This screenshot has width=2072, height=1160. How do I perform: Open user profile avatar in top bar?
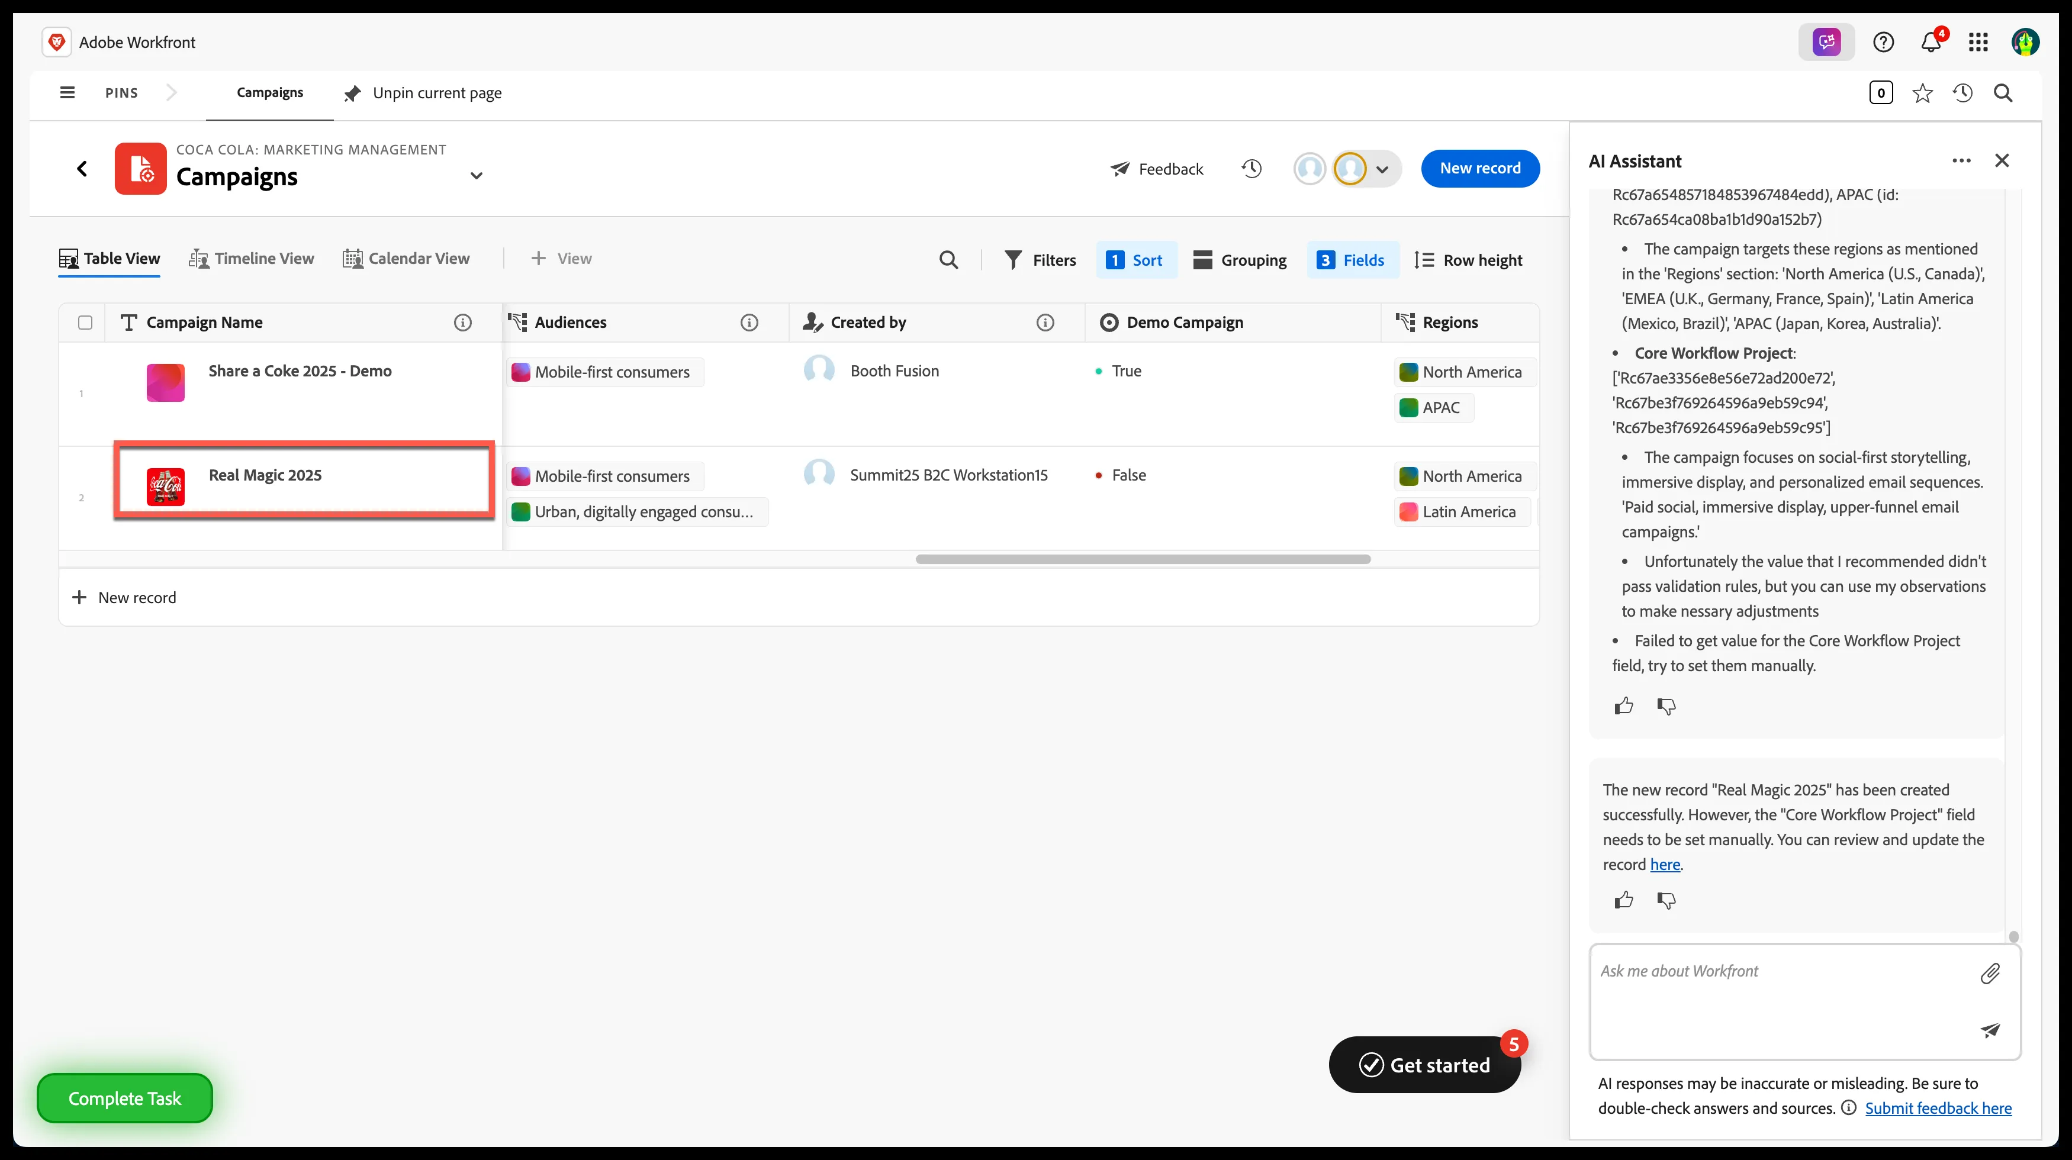click(x=2025, y=42)
